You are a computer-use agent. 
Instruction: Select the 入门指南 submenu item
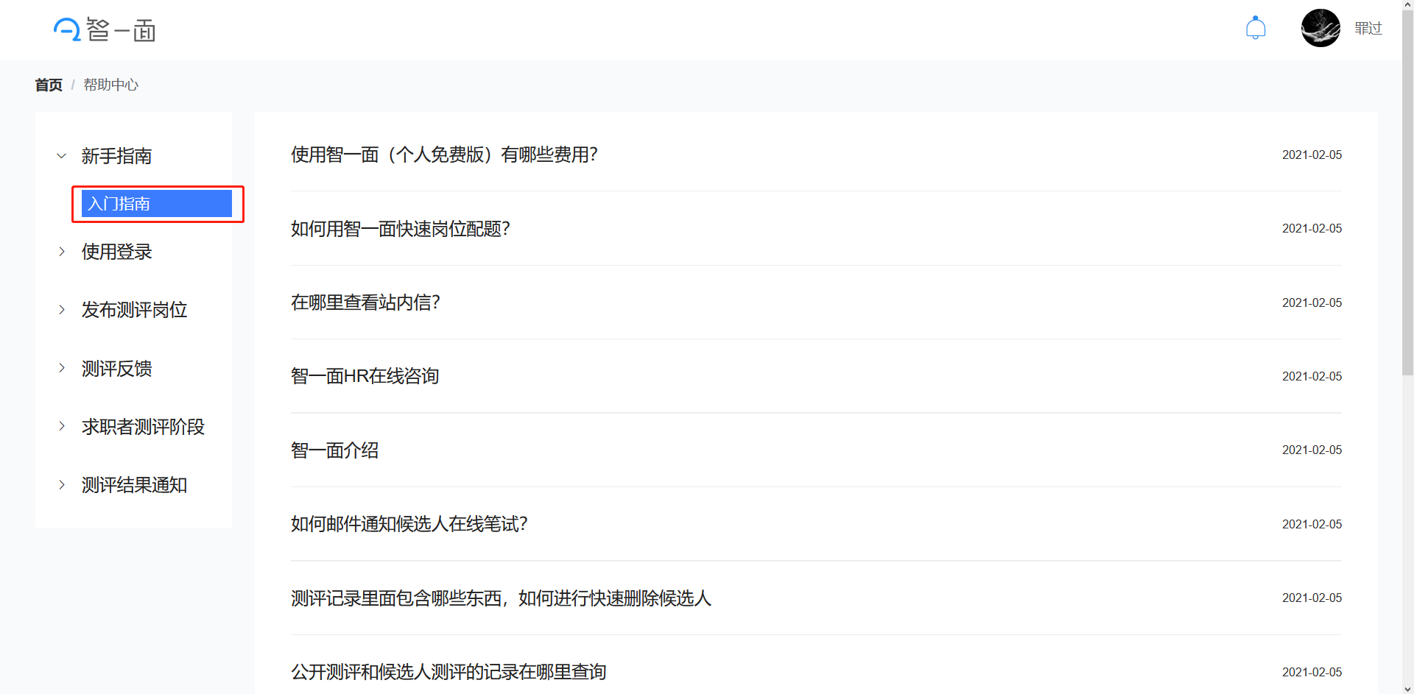(x=157, y=204)
